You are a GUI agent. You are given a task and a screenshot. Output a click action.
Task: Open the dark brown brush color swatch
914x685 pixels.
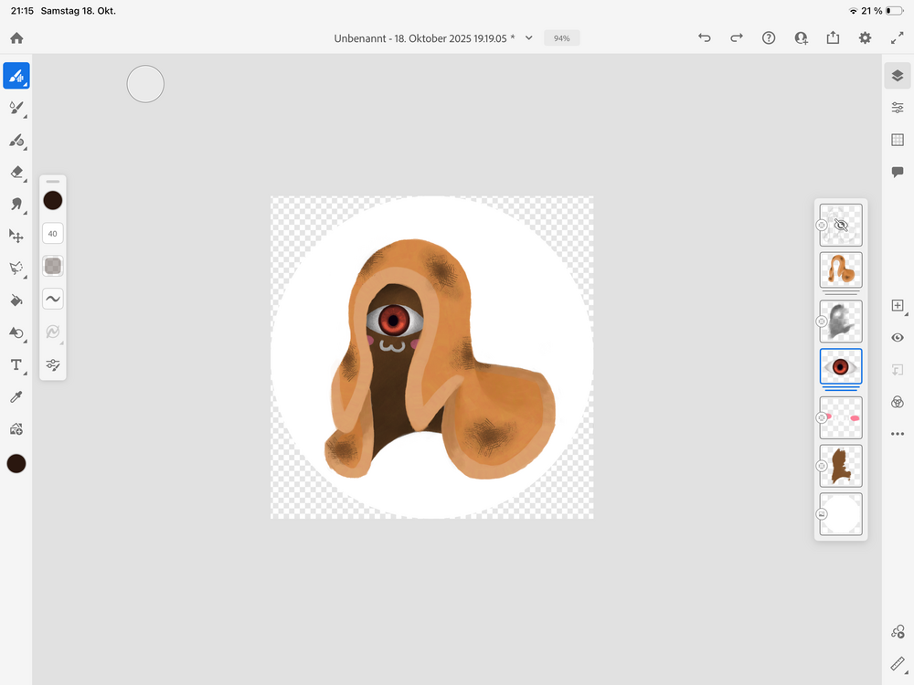tap(53, 200)
